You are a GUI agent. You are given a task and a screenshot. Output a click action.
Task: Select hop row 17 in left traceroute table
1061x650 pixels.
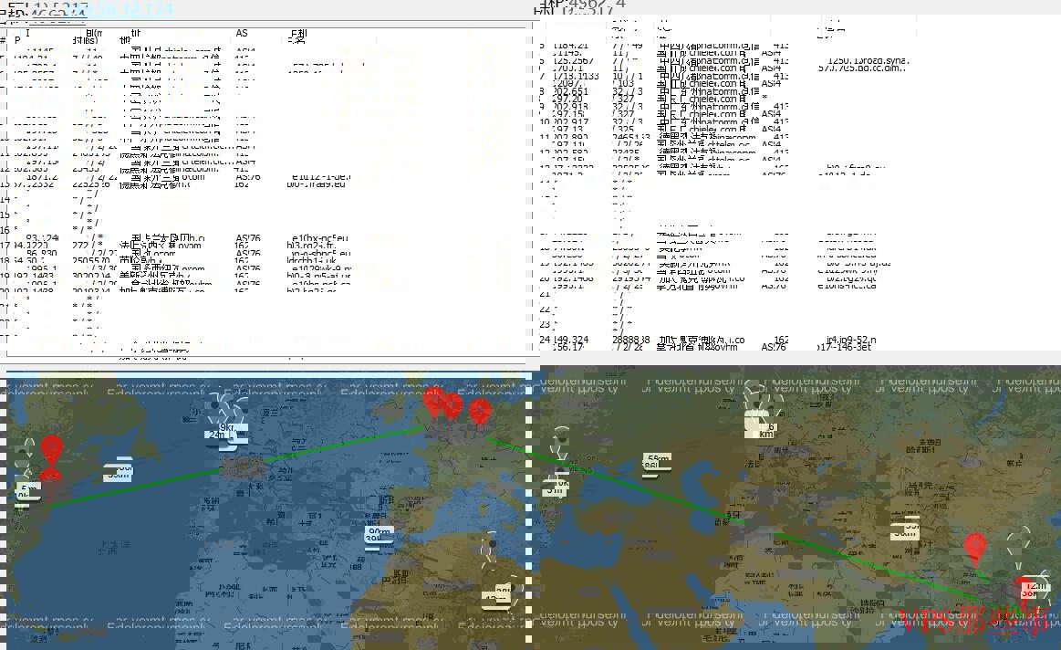(137, 245)
